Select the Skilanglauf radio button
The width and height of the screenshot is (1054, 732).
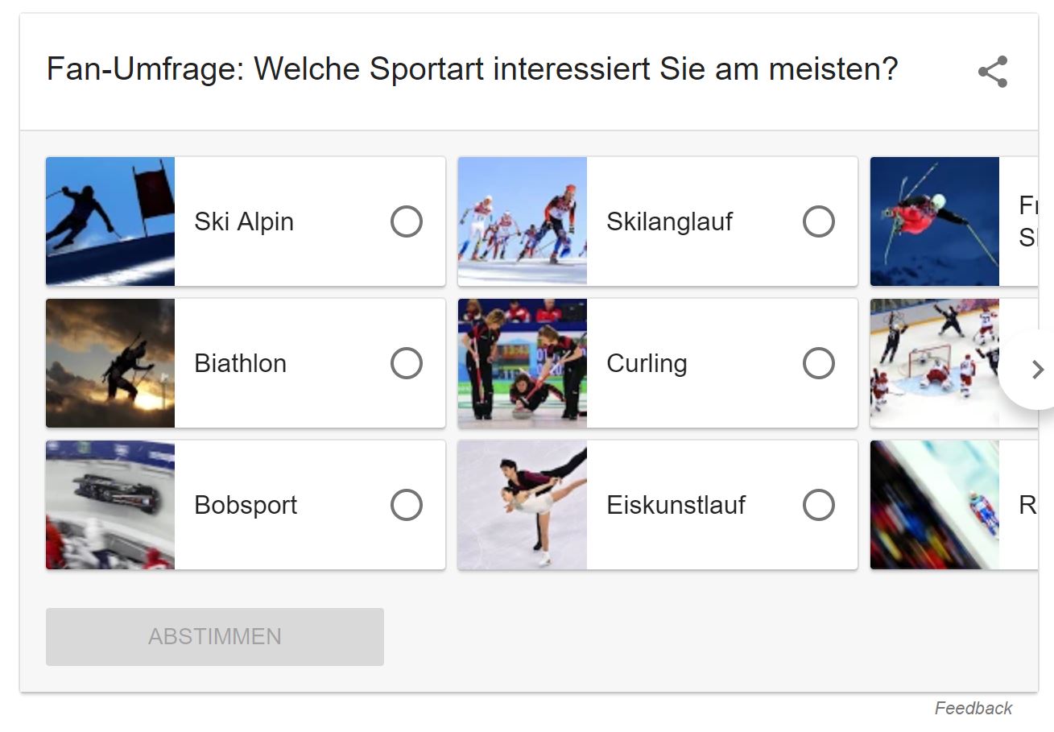(x=819, y=221)
